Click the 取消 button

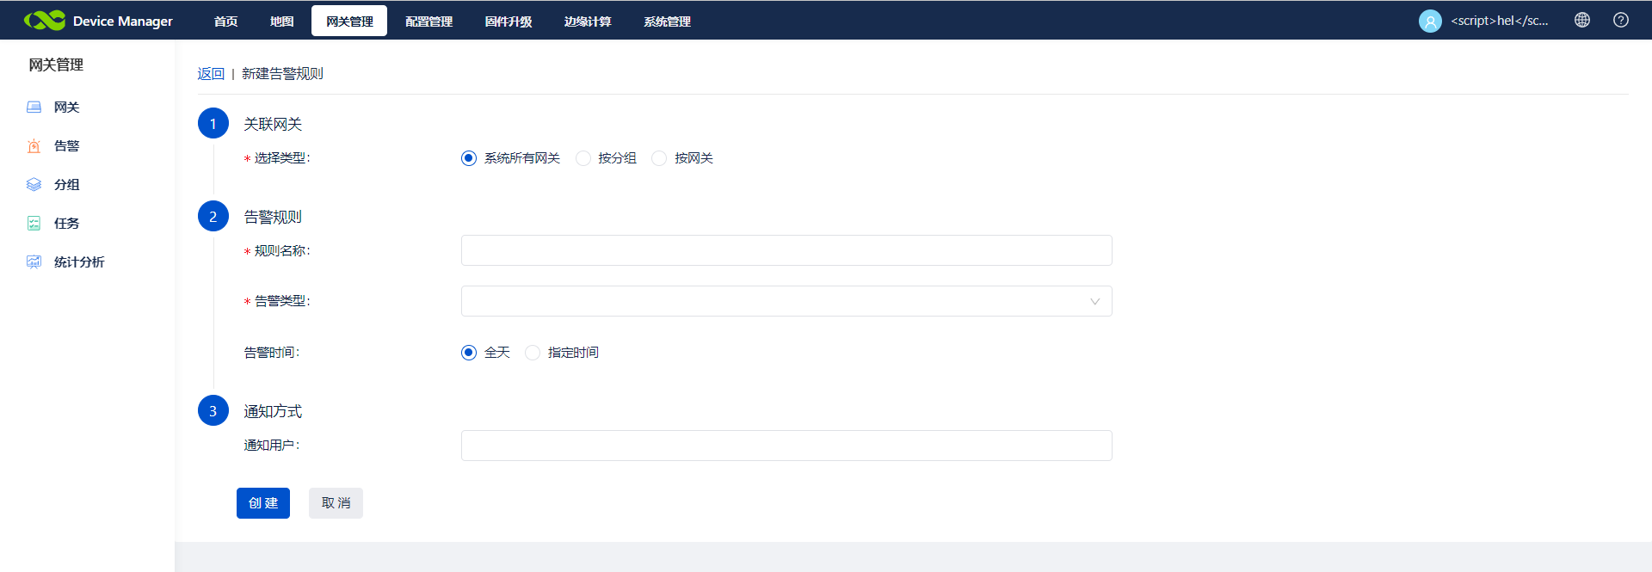[336, 503]
